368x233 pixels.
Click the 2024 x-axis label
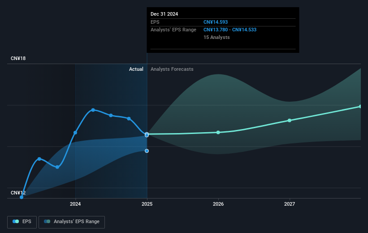point(75,204)
